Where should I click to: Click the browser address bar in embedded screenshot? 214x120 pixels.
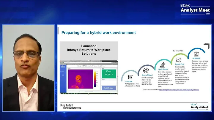click(89, 63)
